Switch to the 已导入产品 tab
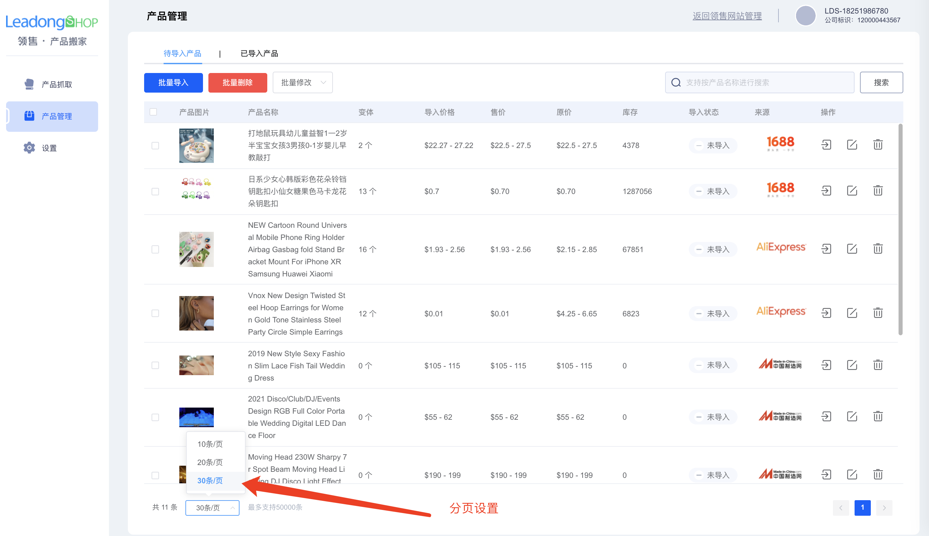 [x=259, y=53]
